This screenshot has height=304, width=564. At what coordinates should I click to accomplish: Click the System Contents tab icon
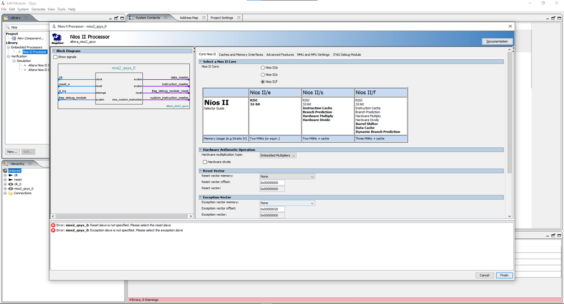[x=131, y=18]
